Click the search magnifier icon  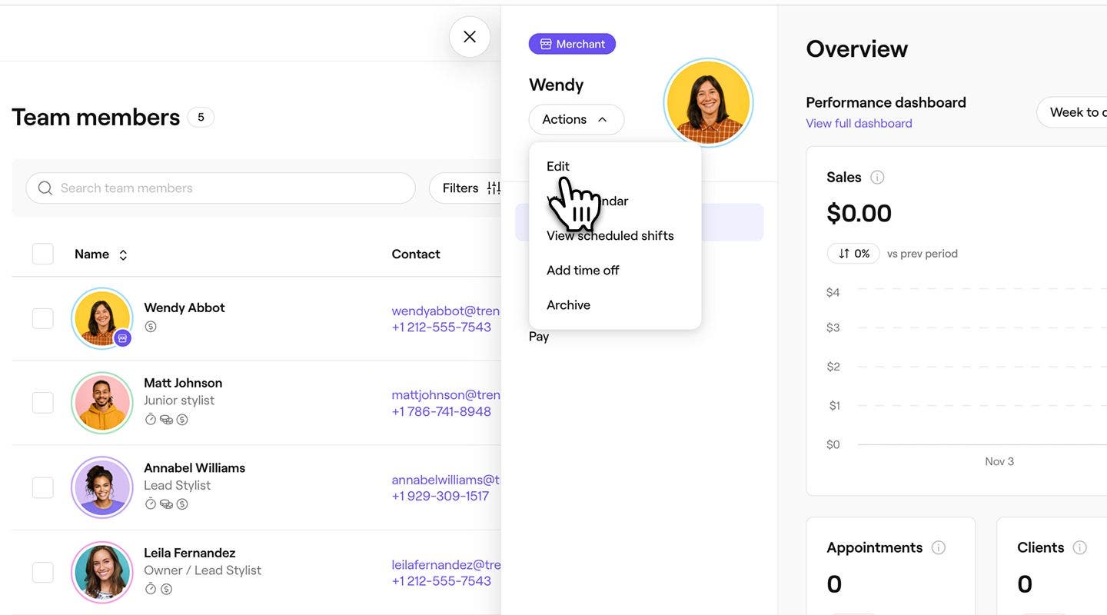tap(45, 188)
